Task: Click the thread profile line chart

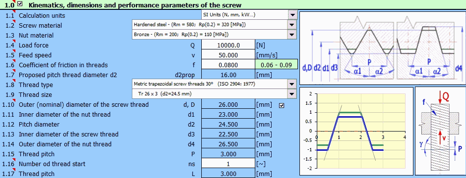Action: [356, 131]
